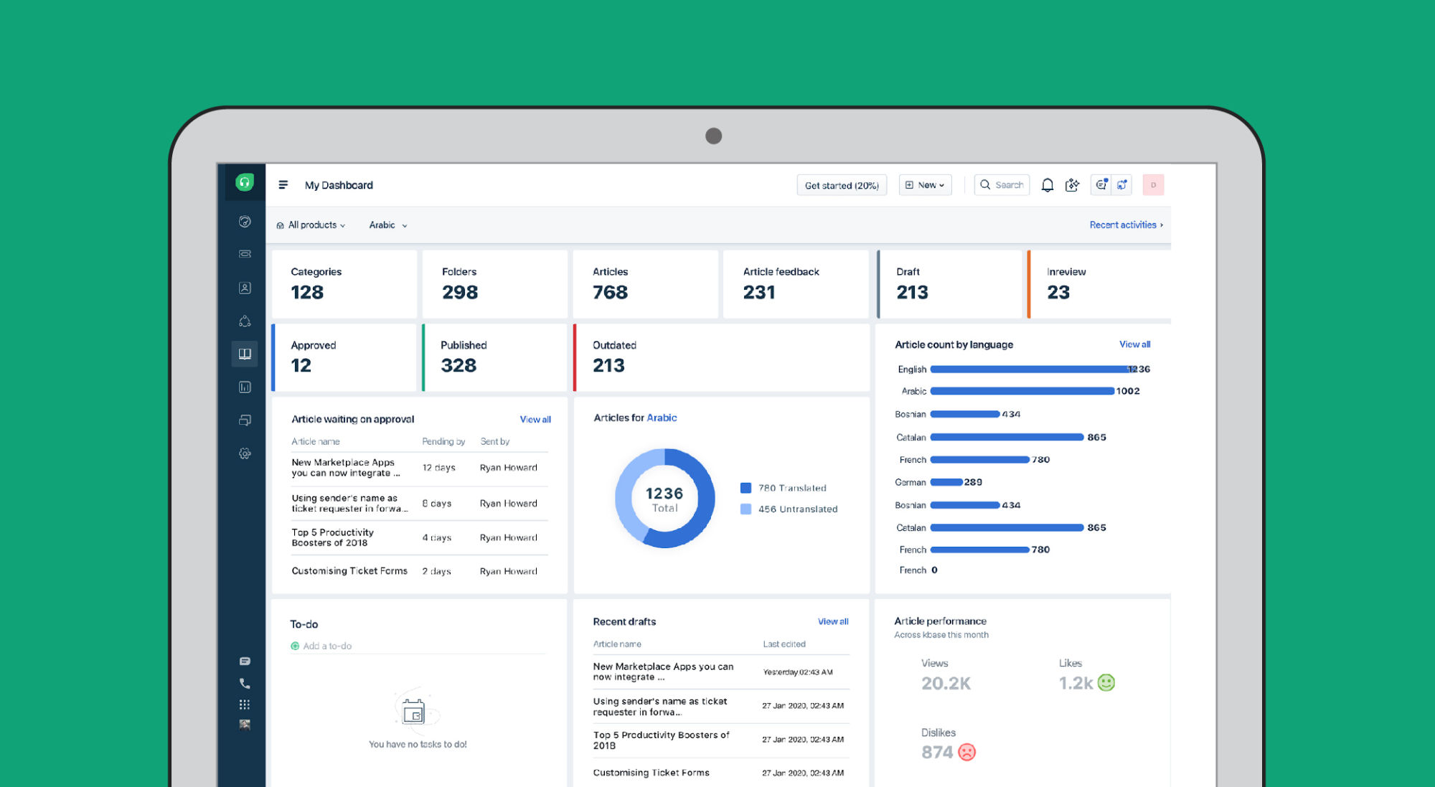Click the 456 Untranslated legend swatch
This screenshot has height=787, width=1435.
(745, 509)
